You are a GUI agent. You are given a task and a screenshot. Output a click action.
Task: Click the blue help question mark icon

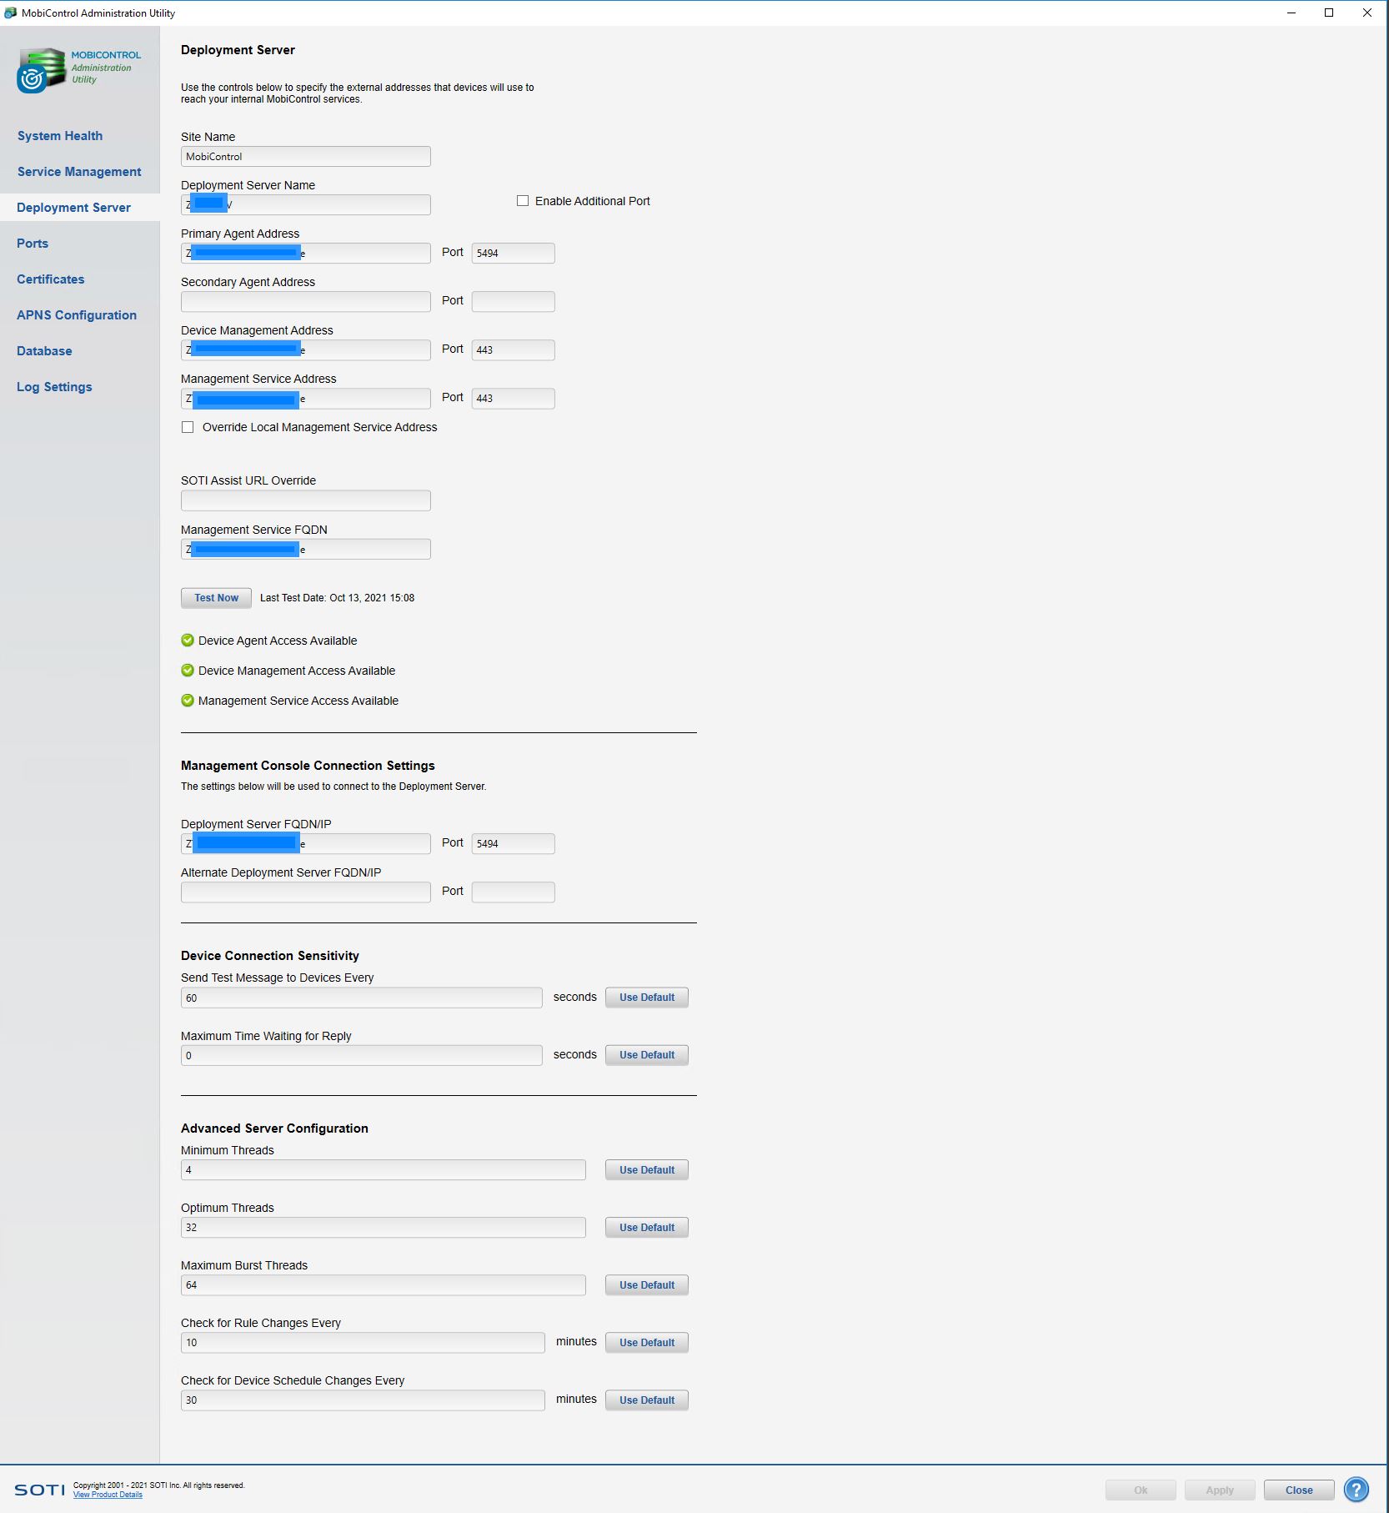click(1356, 1490)
